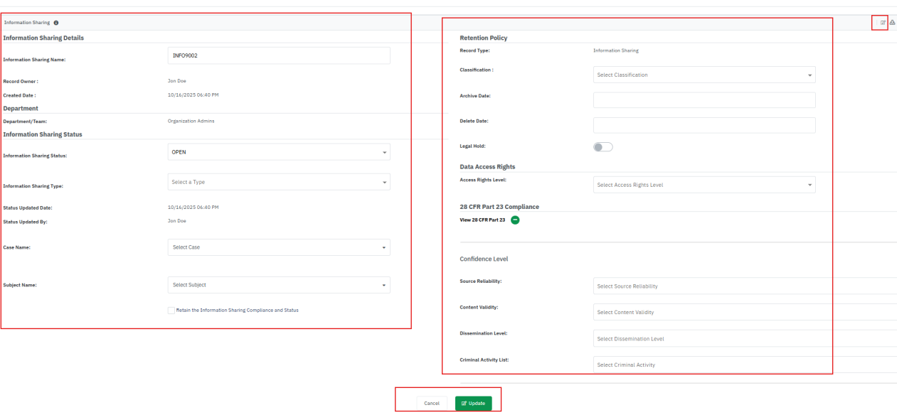Open the Select Classification dropdown
The height and width of the screenshot is (415, 897).
tap(704, 75)
